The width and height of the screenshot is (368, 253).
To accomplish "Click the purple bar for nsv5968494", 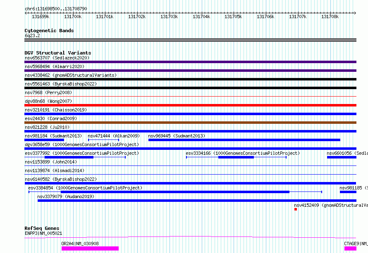I will click(190, 71).
